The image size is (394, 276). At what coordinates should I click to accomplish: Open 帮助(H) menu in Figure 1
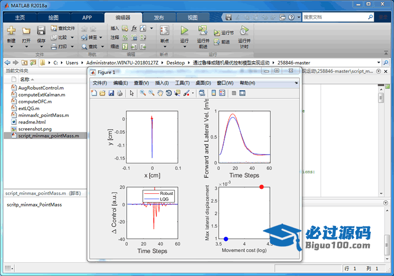pos(247,83)
